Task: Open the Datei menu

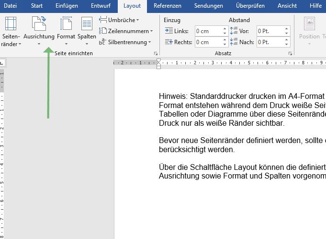Action: (11, 6)
